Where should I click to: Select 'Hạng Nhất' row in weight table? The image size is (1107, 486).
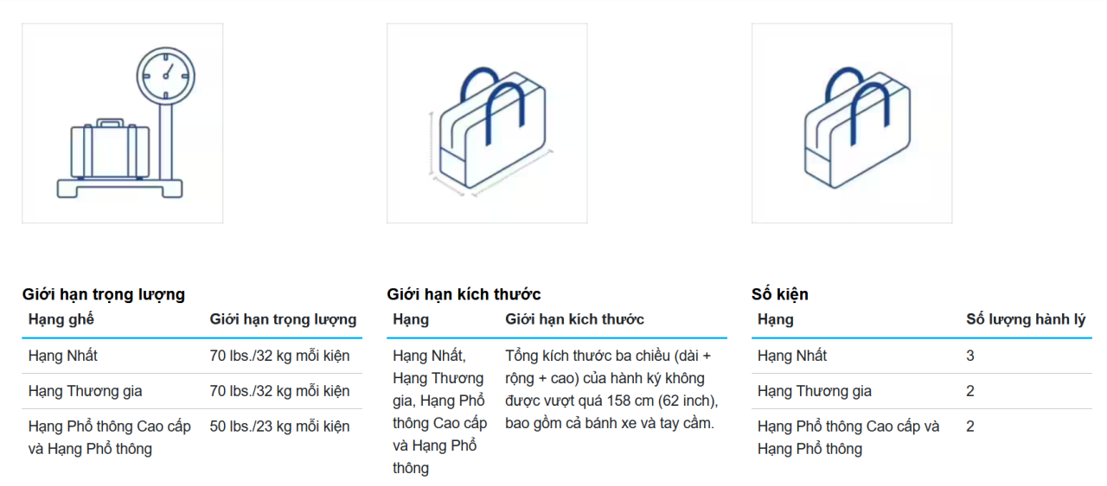[192, 356]
